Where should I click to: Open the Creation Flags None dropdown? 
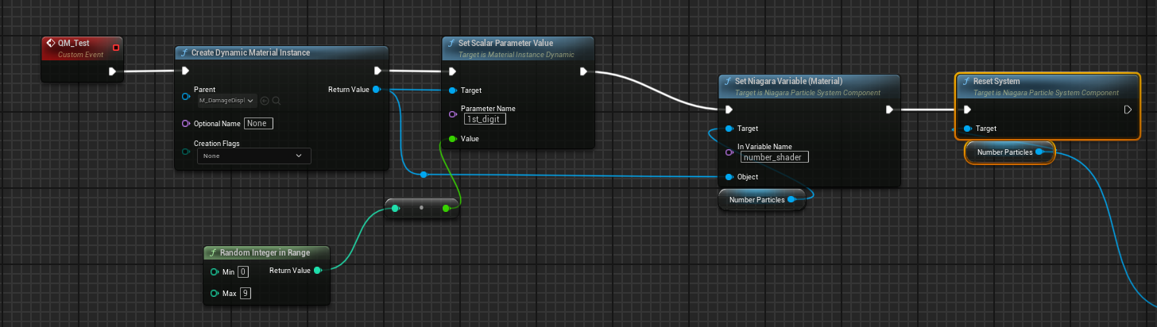(x=254, y=156)
